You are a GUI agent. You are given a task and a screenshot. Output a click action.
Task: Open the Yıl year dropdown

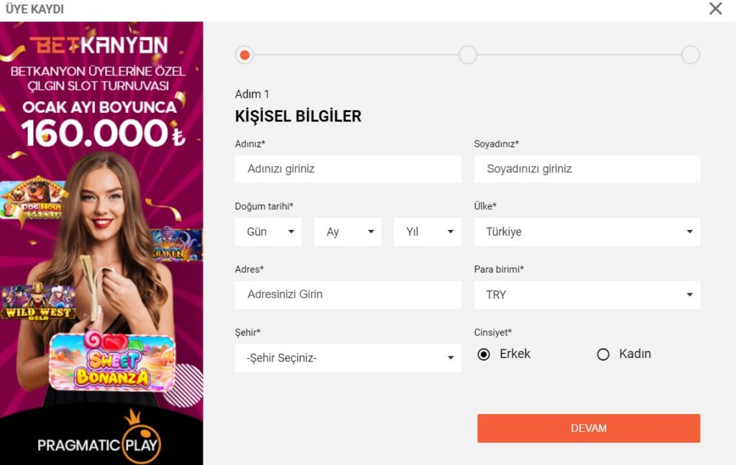(x=428, y=232)
